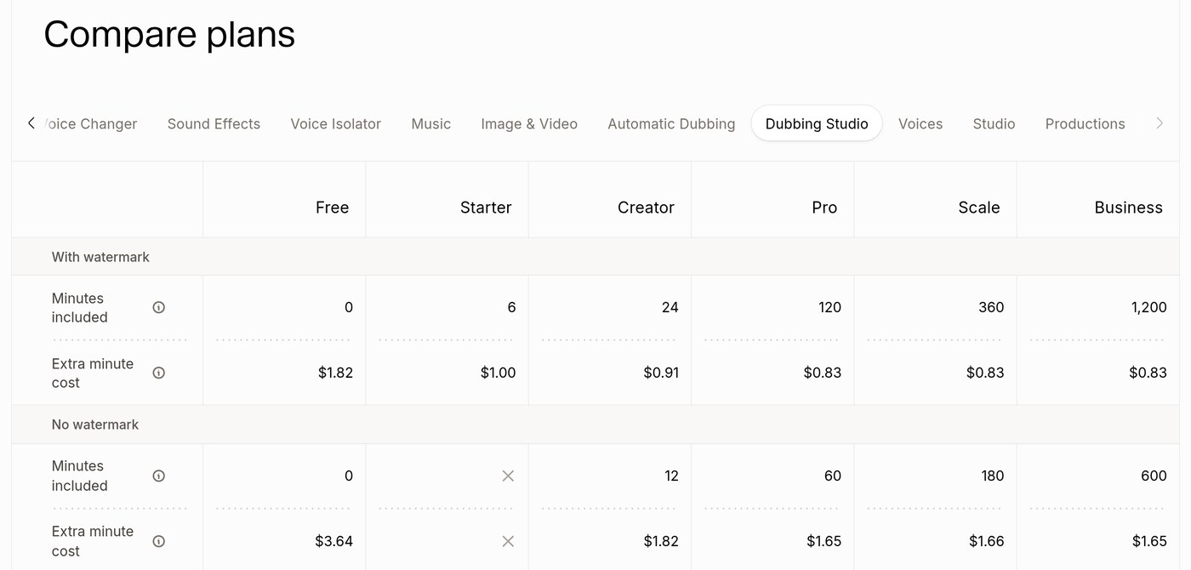Click the 360 minutes Scale value
Viewport: 1191px width, 570px height.
click(x=991, y=308)
